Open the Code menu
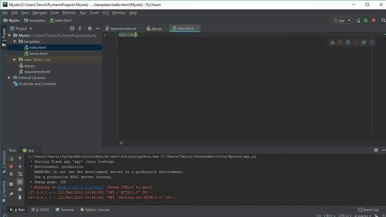The width and height of the screenshot is (386, 217). pos(55,13)
